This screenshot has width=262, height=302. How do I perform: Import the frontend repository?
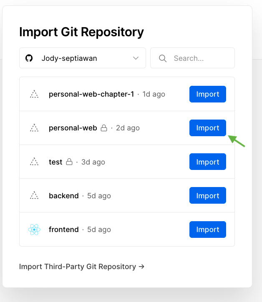tap(207, 230)
